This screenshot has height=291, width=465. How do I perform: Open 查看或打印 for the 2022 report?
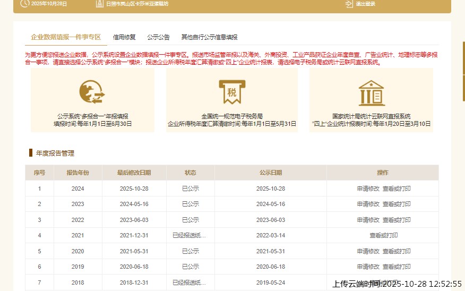coord(397,220)
